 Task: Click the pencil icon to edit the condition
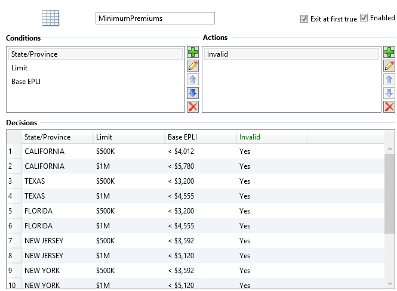point(193,66)
